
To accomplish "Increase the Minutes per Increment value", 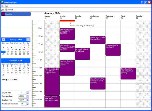I will [28, 103].
